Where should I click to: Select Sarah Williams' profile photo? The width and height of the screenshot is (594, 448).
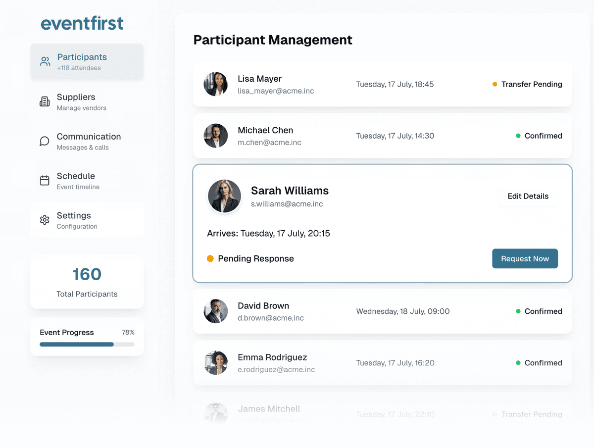tap(224, 196)
